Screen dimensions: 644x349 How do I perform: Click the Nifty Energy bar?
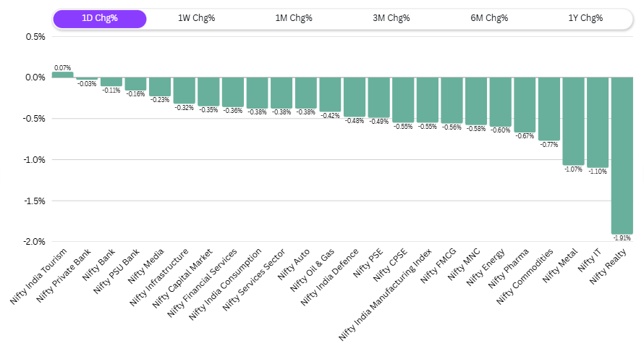(x=500, y=101)
